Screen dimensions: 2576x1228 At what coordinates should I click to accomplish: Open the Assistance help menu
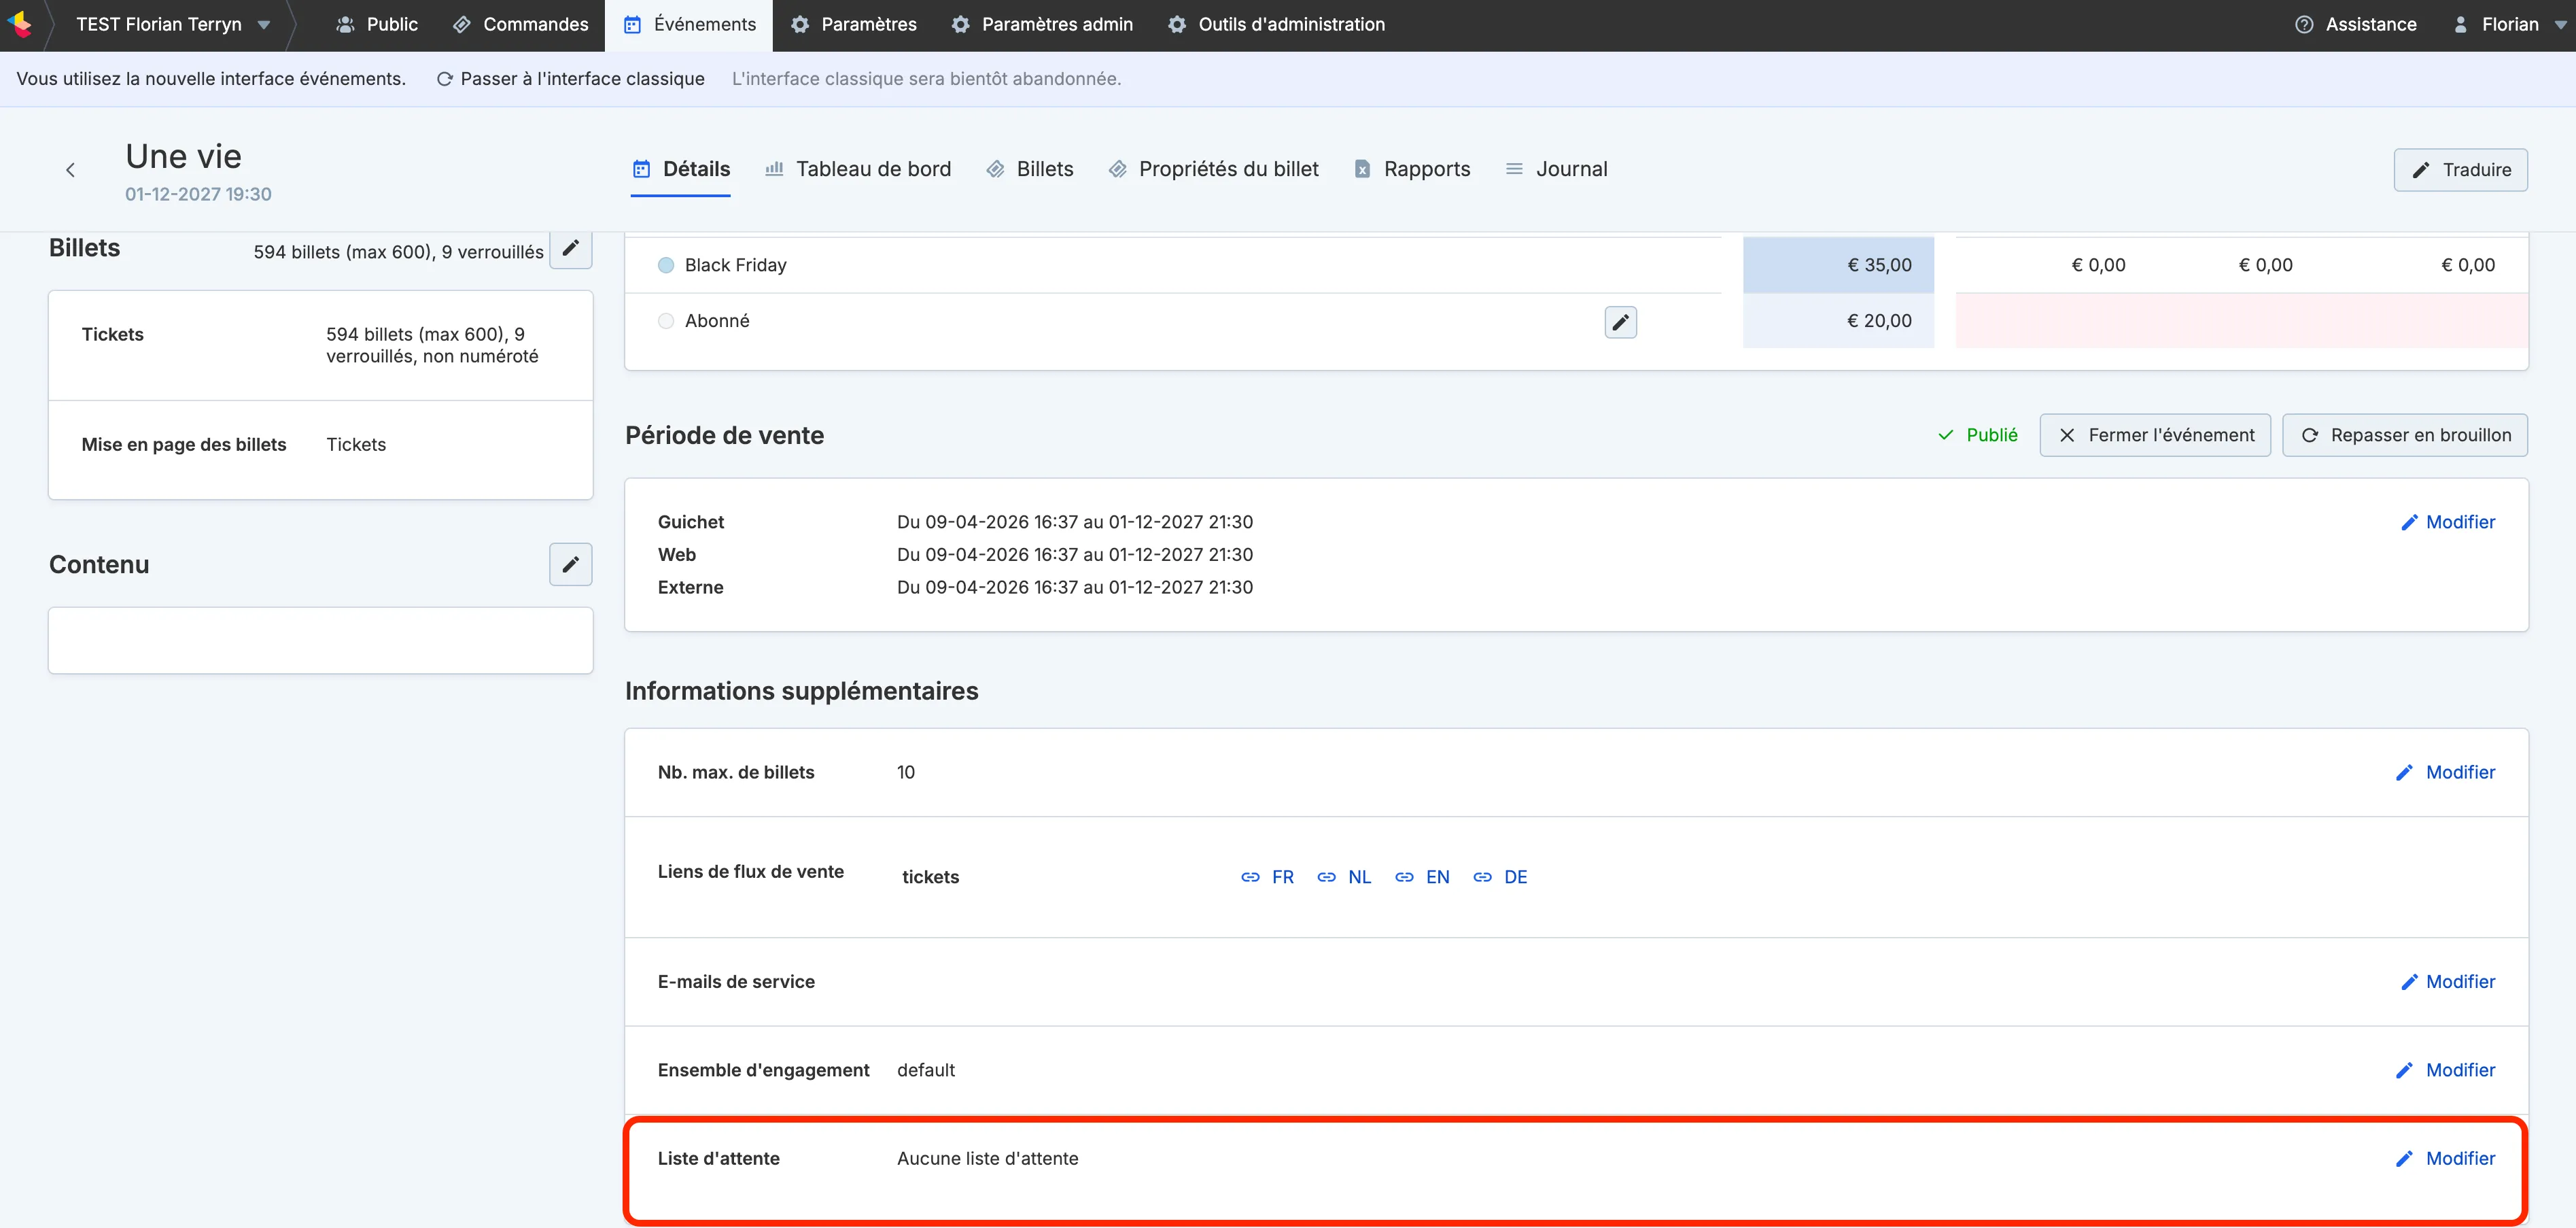(2355, 24)
